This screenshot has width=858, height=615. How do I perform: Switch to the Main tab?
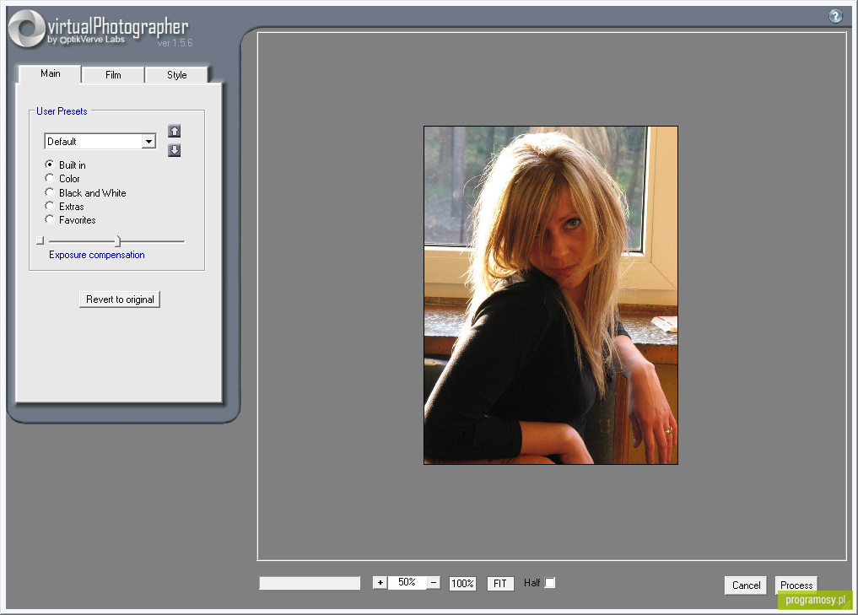pyautogui.click(x=50, y=74)
